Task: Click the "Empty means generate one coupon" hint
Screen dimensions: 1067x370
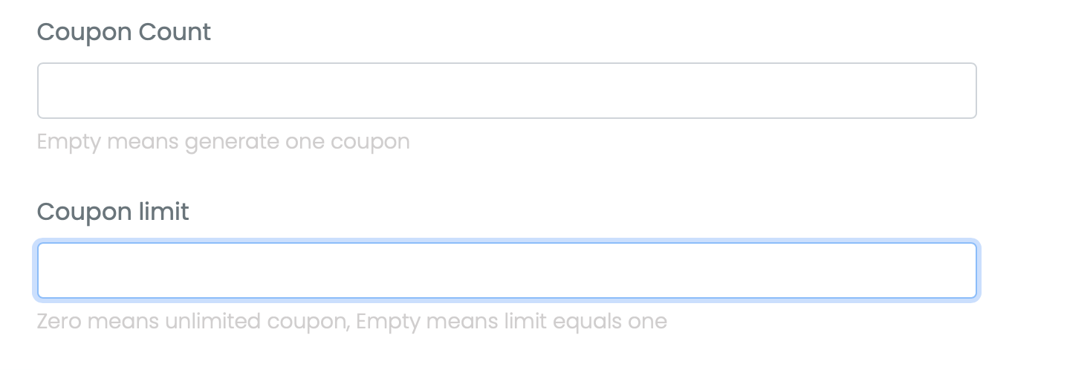Action: coord(223,141)
